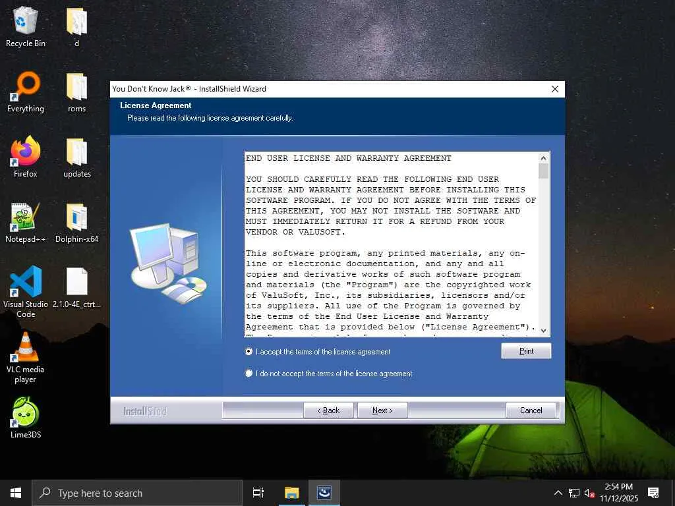The width and height of the screenshot is (675, 506).
Task: Open the taskbar clock and date
Action: click(618, 493)
